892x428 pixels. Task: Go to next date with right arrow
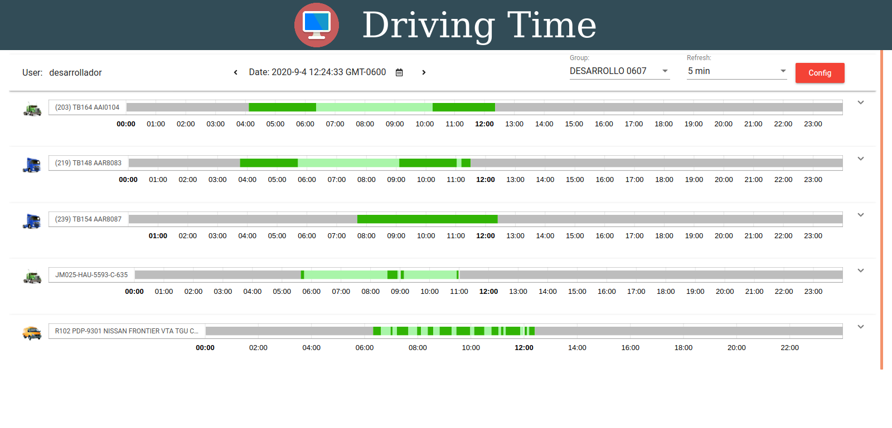[x=424, y=72]
